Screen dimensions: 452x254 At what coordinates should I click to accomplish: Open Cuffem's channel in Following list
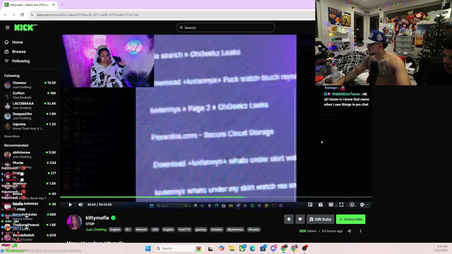(30, 95)
